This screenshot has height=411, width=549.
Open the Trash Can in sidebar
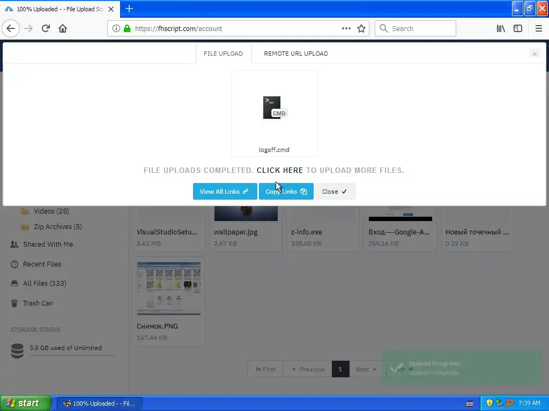[x=38, y=303]
